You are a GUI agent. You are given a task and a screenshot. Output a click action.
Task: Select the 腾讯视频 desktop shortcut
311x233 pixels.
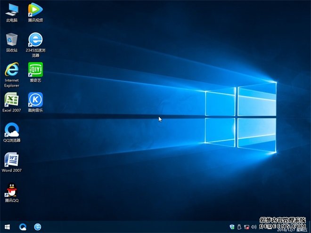pyautogui.click(x=35, y=12)
